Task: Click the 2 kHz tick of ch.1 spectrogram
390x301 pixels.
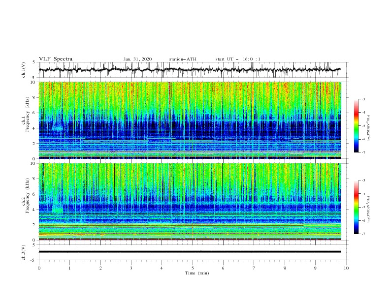Action: (x=35, y=144)
